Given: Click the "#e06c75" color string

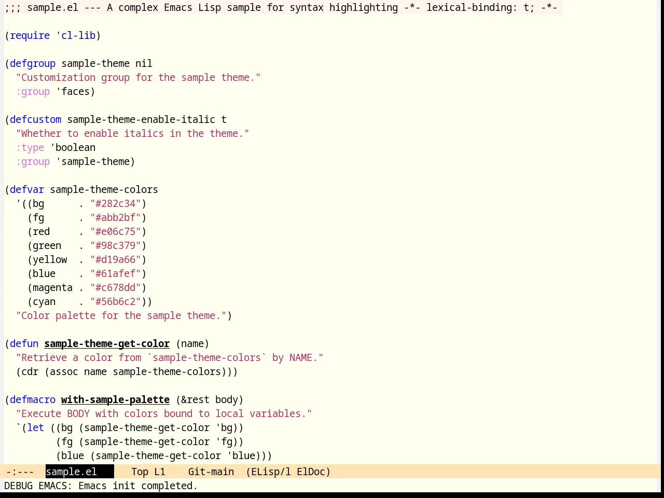Looking at the screenshot, I should tap(116, 231).
